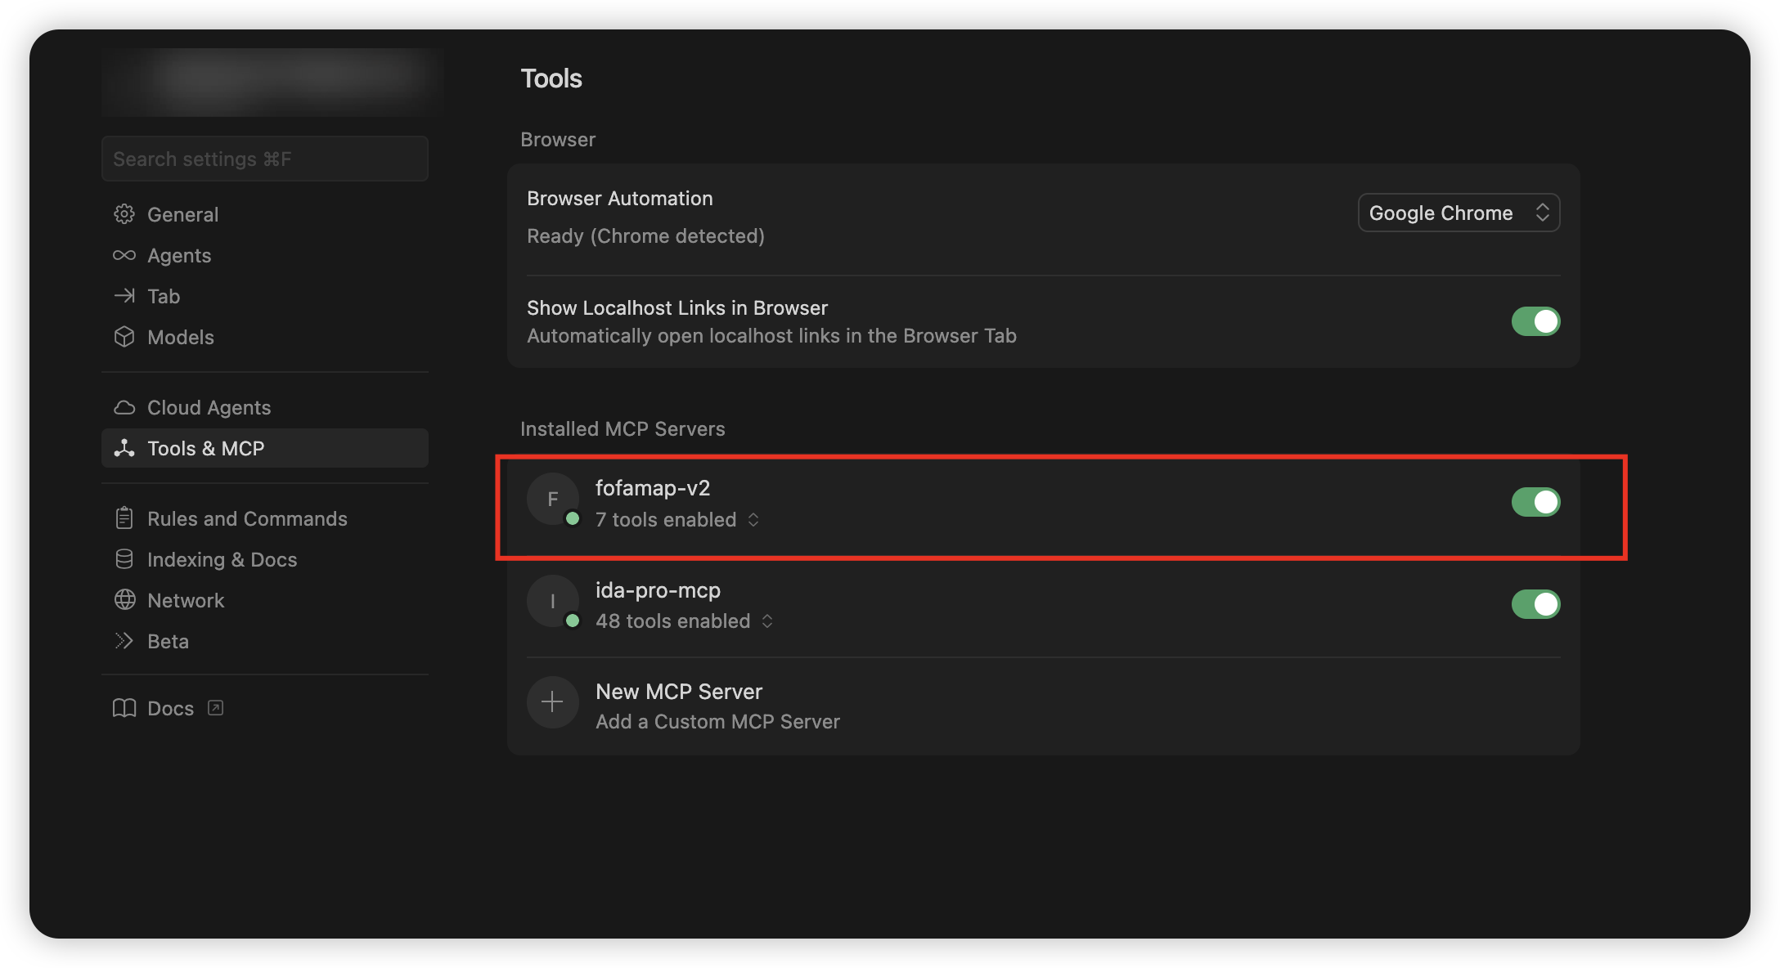Toggle Show Localhost Links in Browser
The height and width of the screenshot is (968, 1780).
coord(1535,321)
